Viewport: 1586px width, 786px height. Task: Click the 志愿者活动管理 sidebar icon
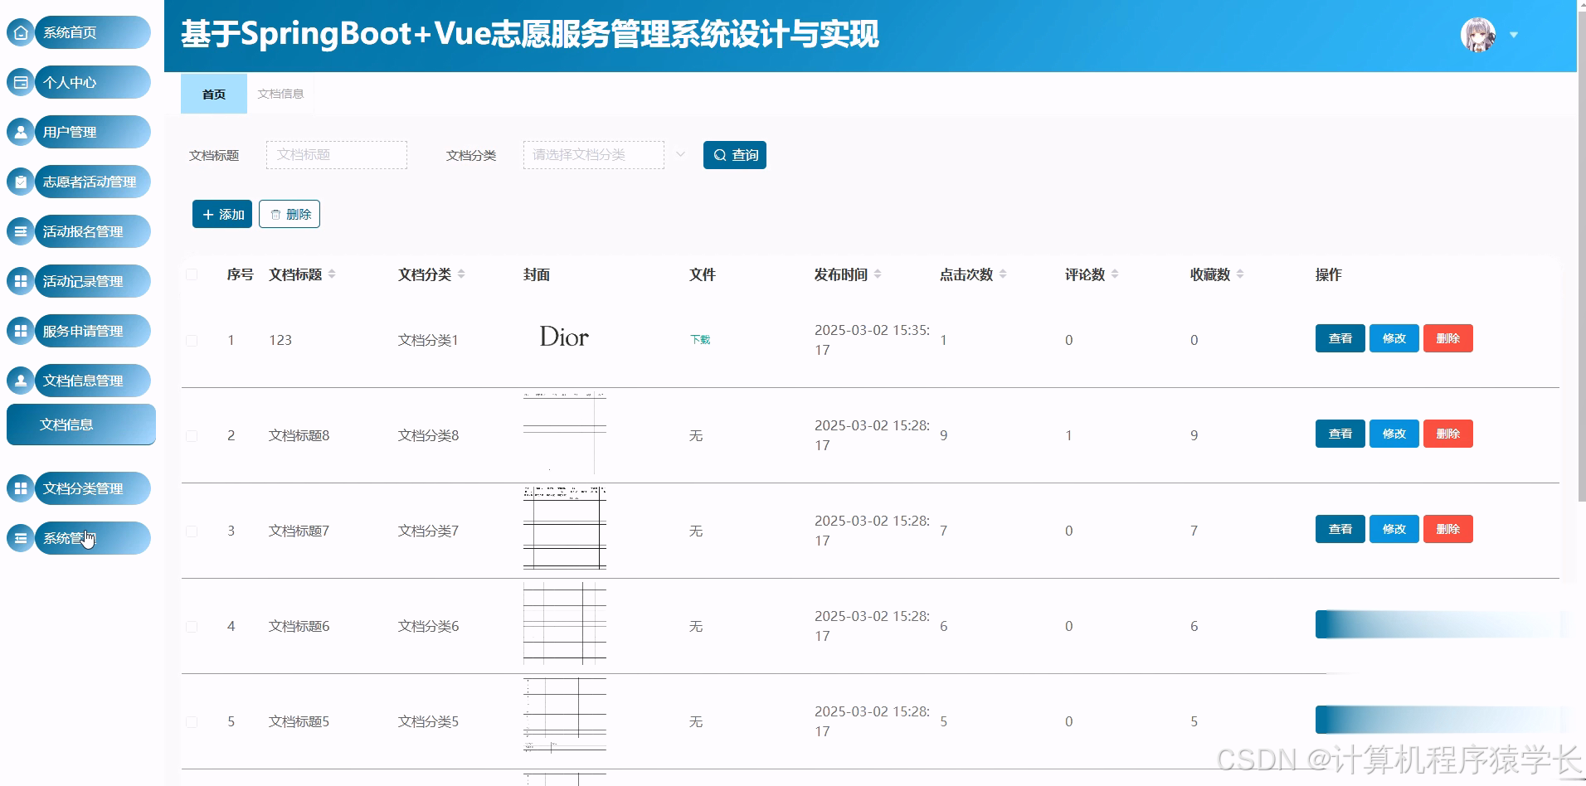20,182
